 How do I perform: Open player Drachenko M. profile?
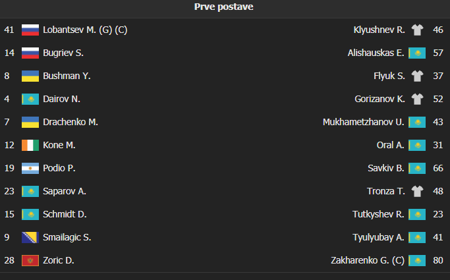pyautogui.click(x=70, y=123)
